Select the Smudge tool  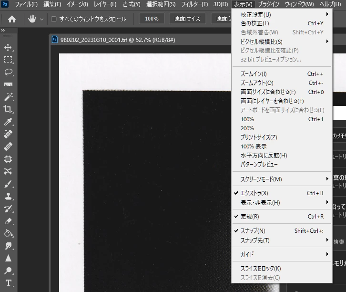8,246
